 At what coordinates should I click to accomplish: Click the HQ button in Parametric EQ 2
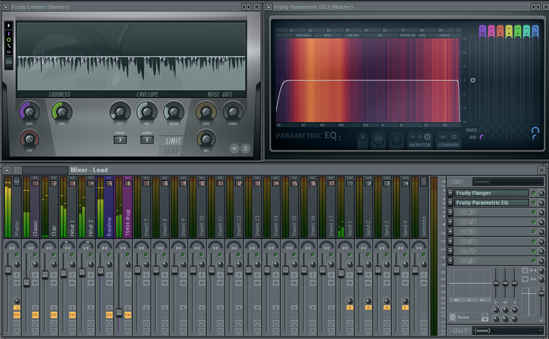click(x=378, y=138)
